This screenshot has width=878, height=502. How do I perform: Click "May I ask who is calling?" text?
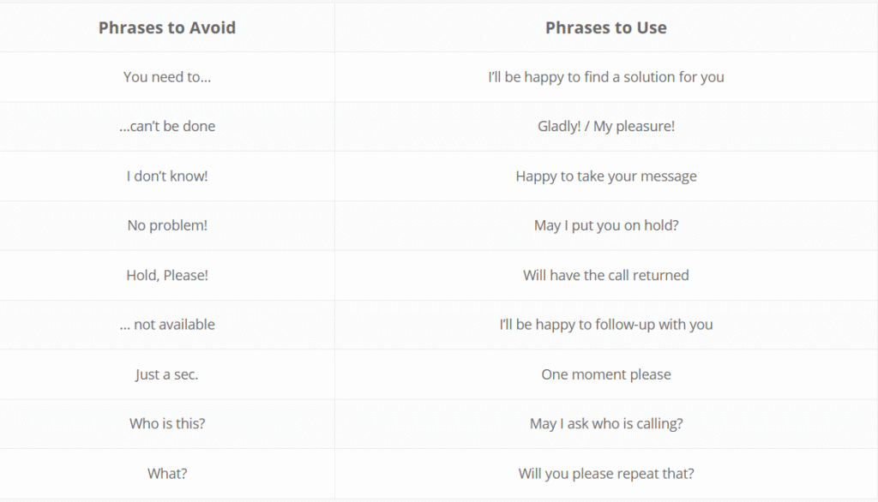click(605, 424)
